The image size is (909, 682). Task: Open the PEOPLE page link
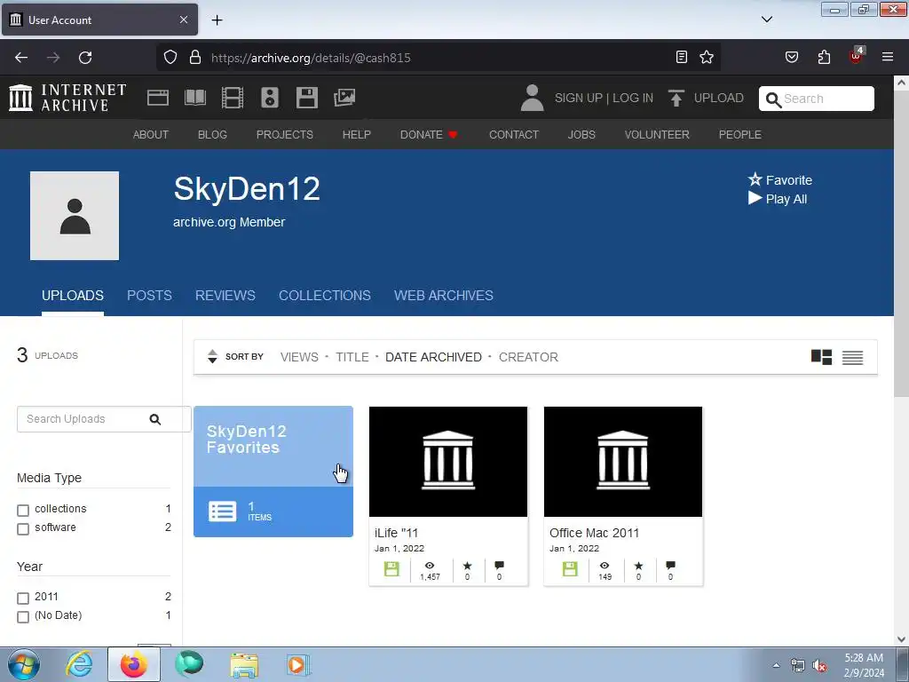[x=739, y=135]
